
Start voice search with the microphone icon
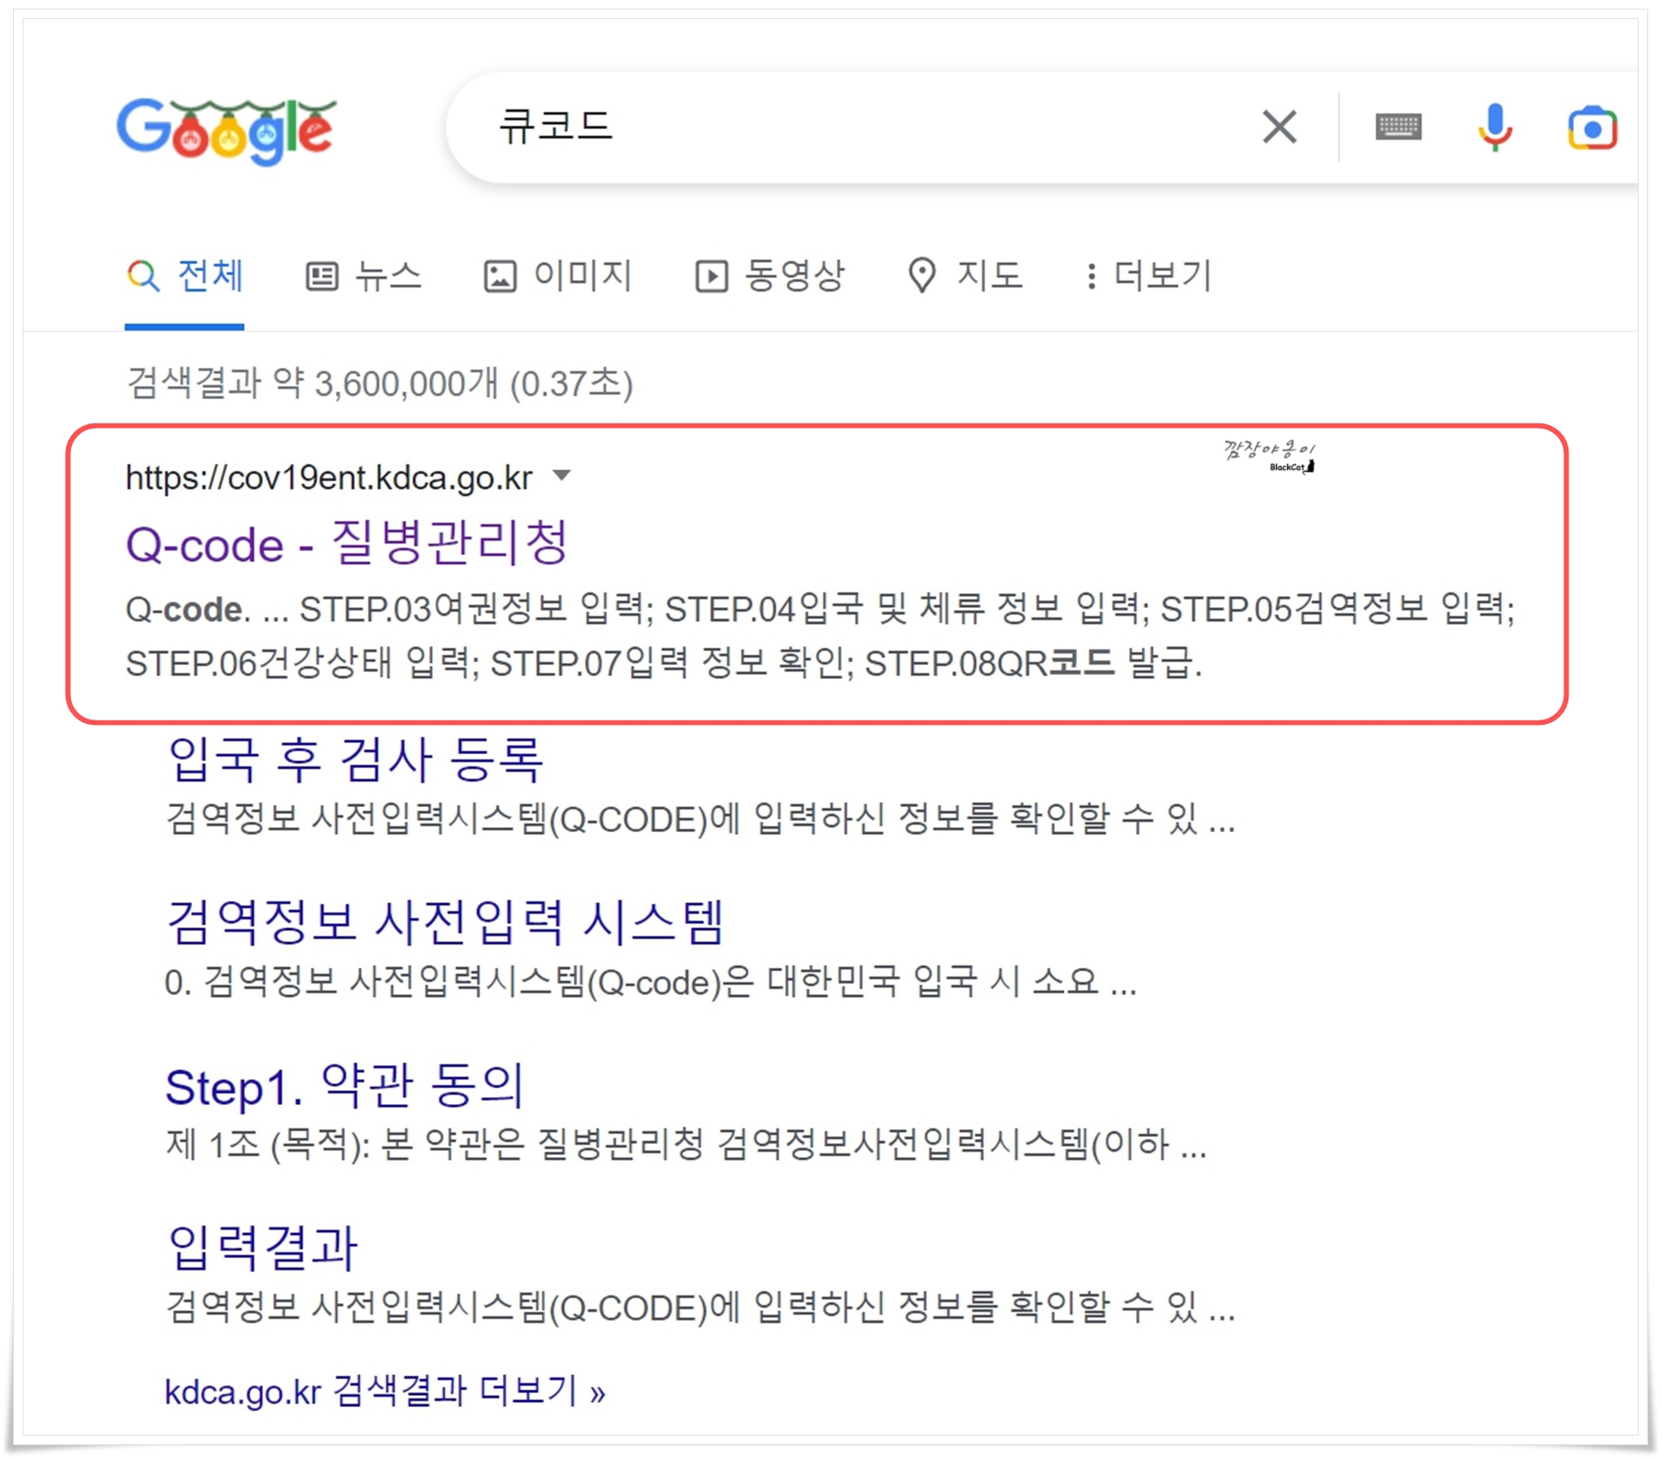pos(1495,127)
